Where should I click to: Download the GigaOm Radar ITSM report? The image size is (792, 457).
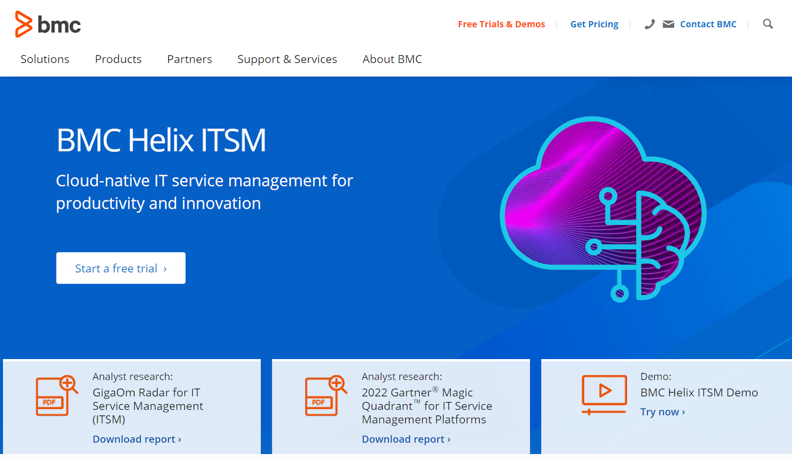tap(137, 439)
